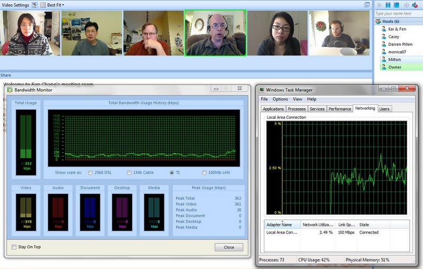This screenshot has height=269, width=423.
Task: Click the Desktop bandwidth meter
Action: (122, 212)
